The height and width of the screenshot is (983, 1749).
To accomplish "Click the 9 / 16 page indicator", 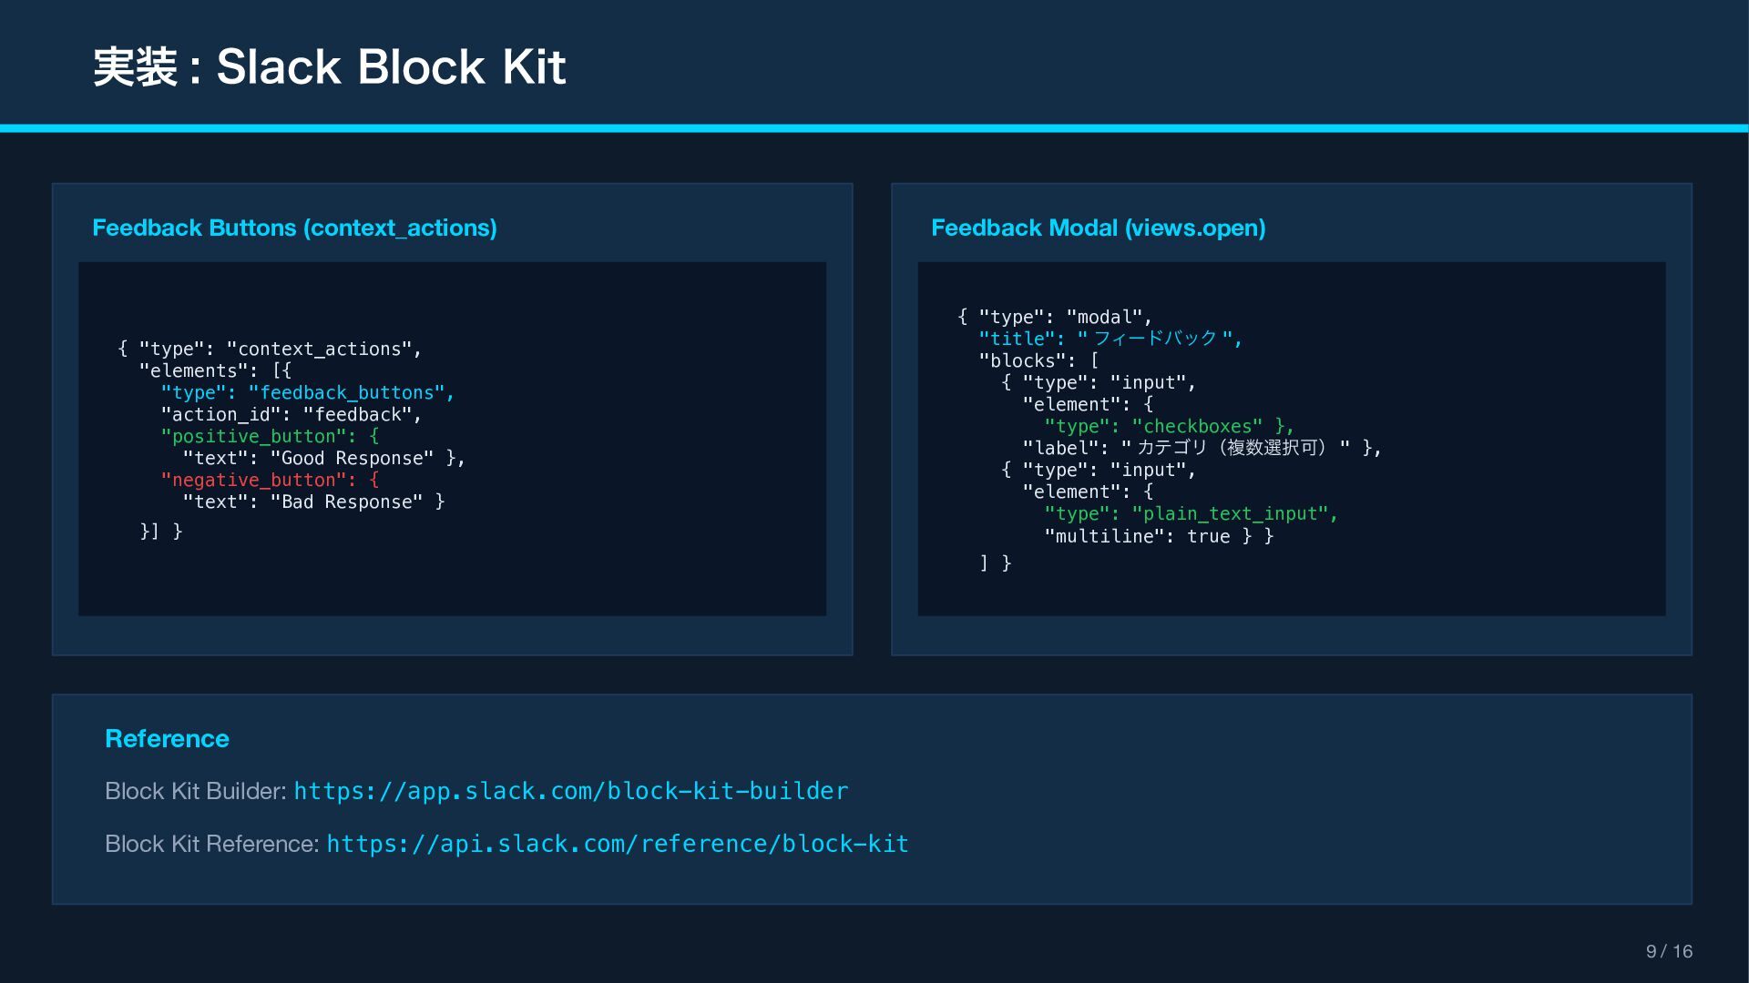I will coord(1668,951).
